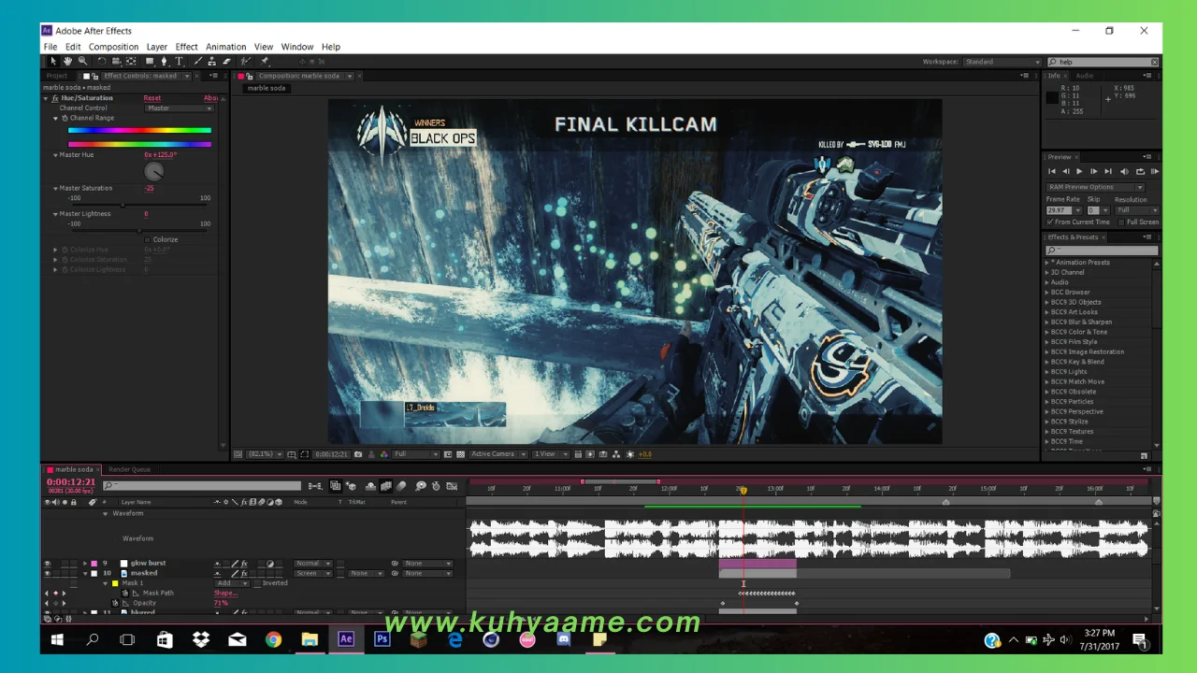Select the Pen tool
1197x673 pixels.
(165, 62)
